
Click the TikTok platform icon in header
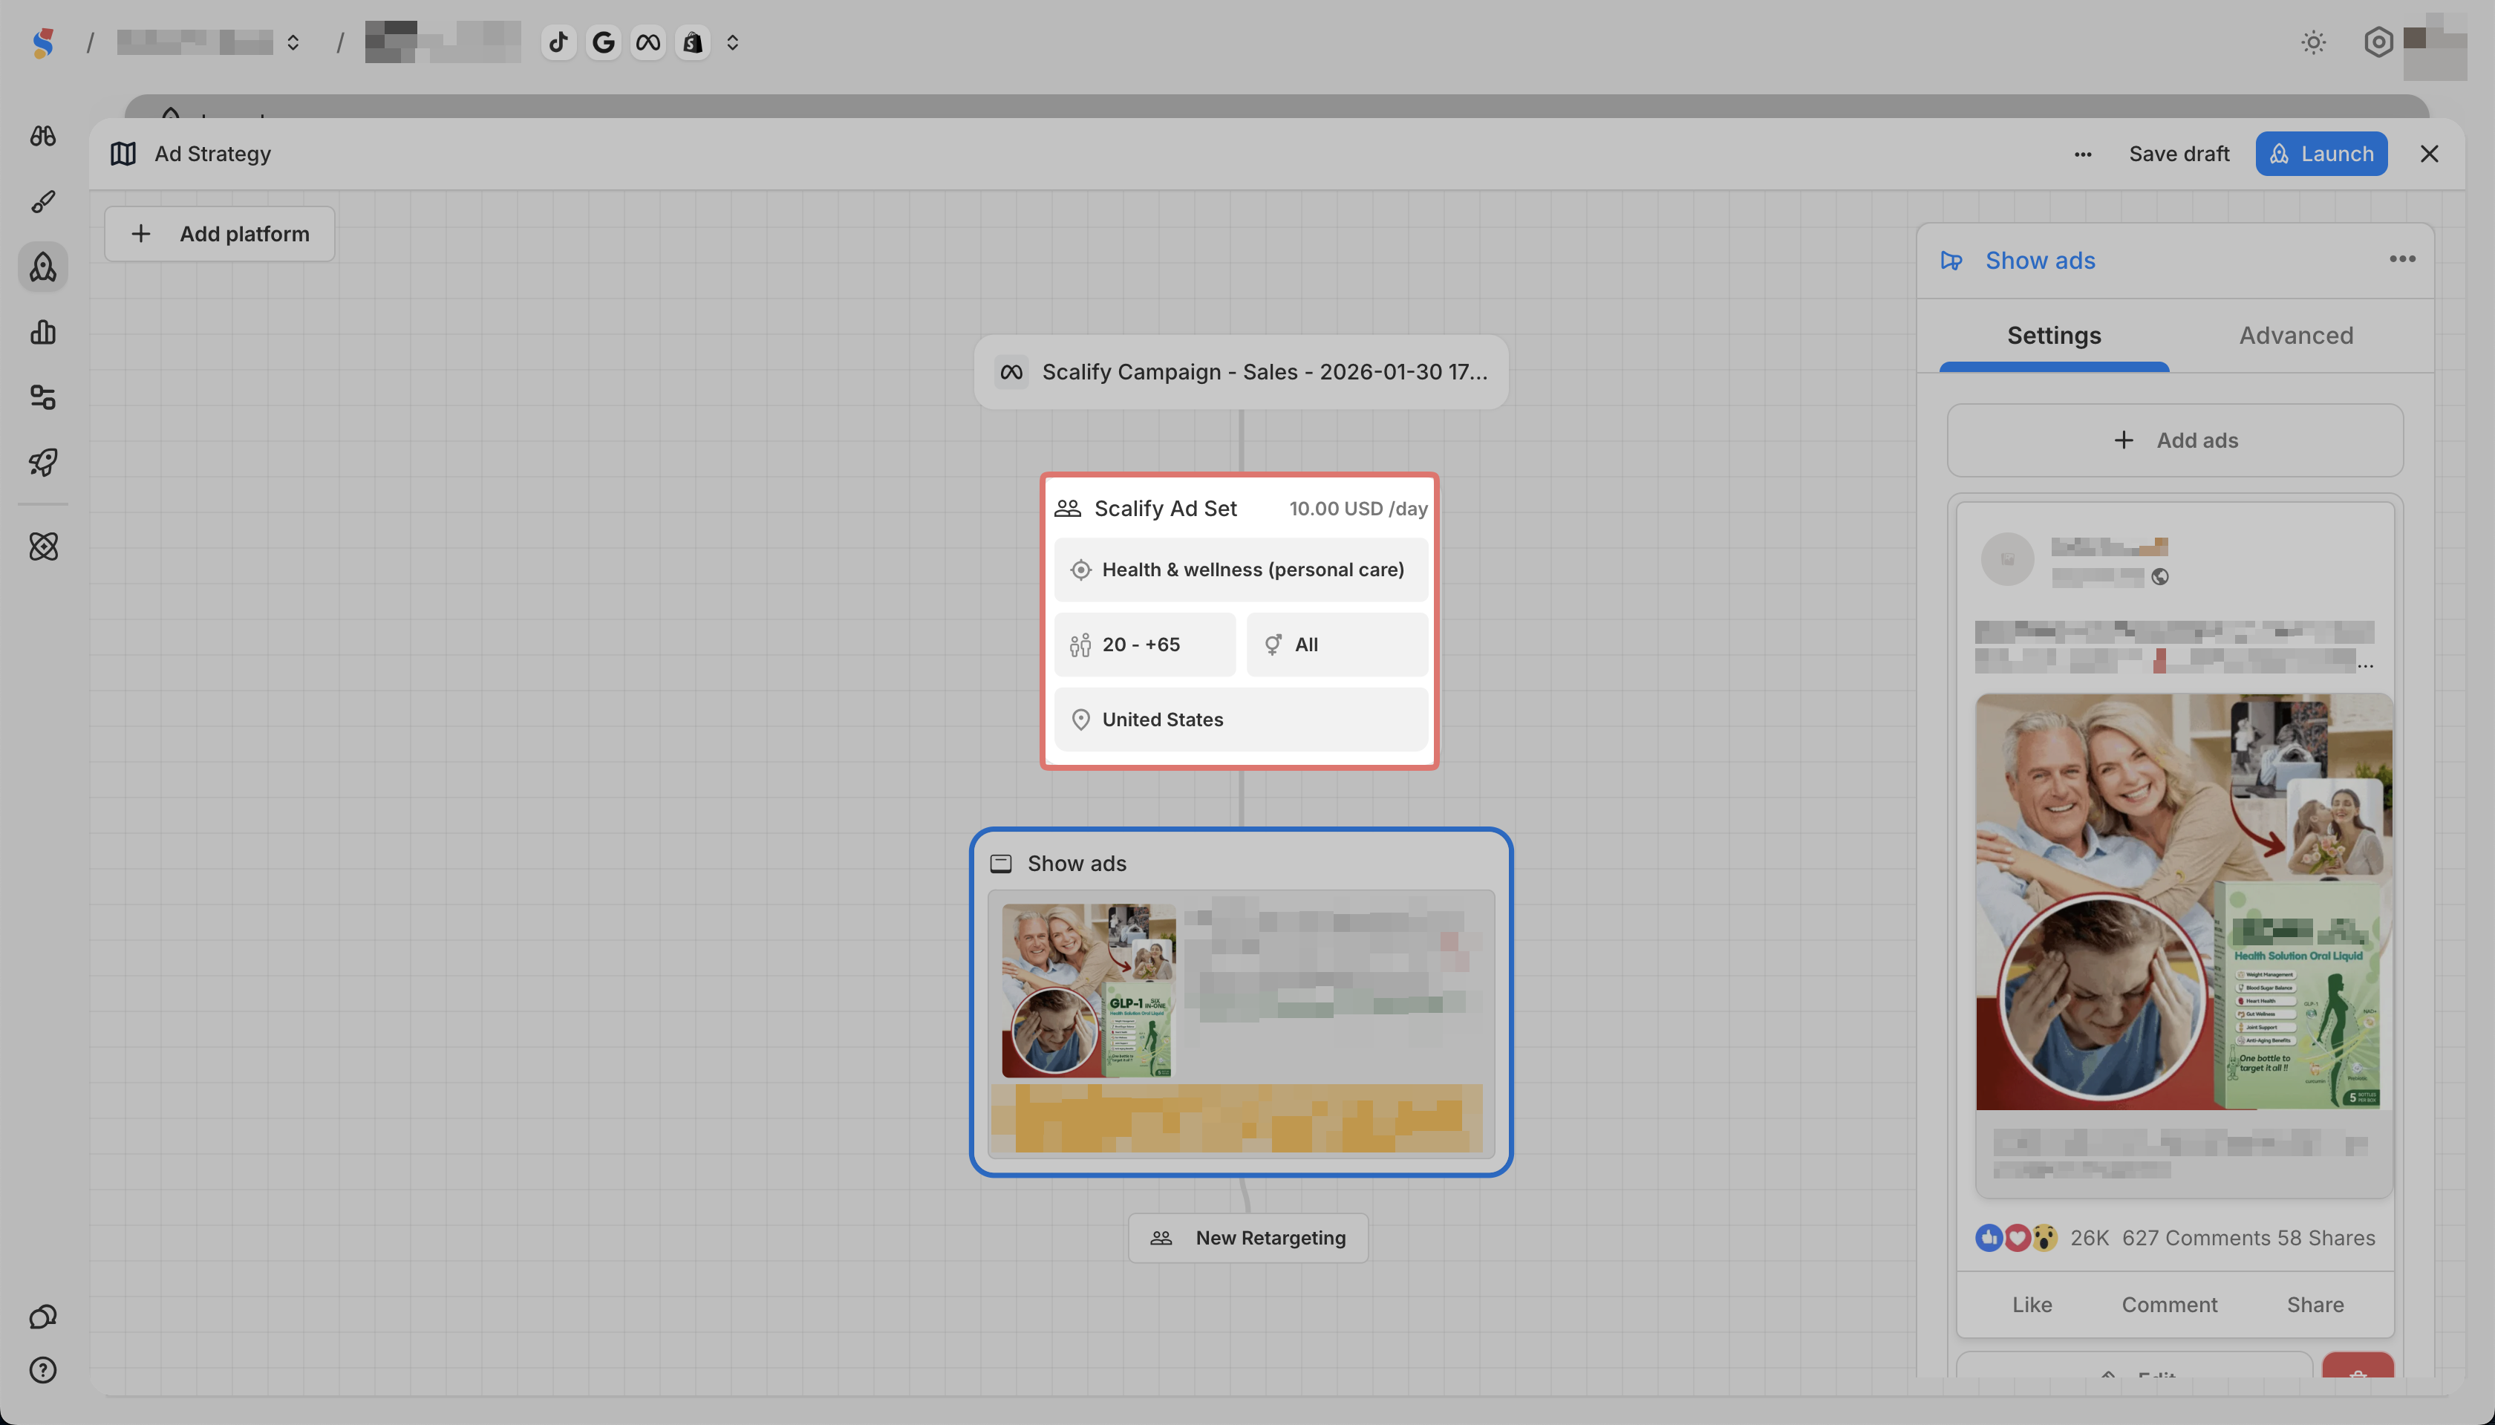pyautogui.click(x=558, y=42)
